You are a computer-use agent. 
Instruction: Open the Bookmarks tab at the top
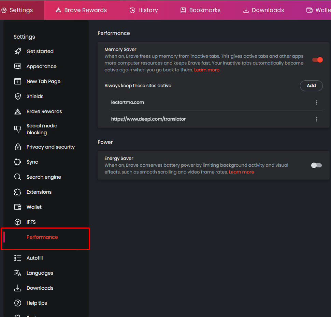pyautogui.click(x=200, y=10)
